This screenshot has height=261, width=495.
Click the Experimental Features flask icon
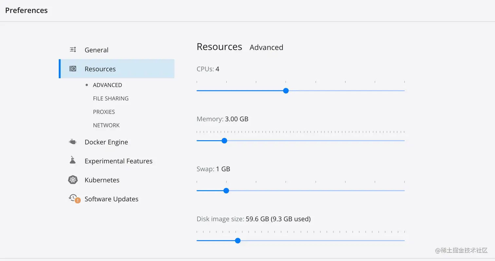[x=73, y=160]
